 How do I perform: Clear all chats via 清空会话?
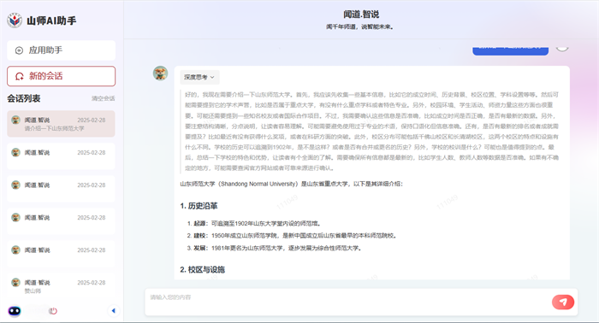pyautogui.click(x=104, y=98)
